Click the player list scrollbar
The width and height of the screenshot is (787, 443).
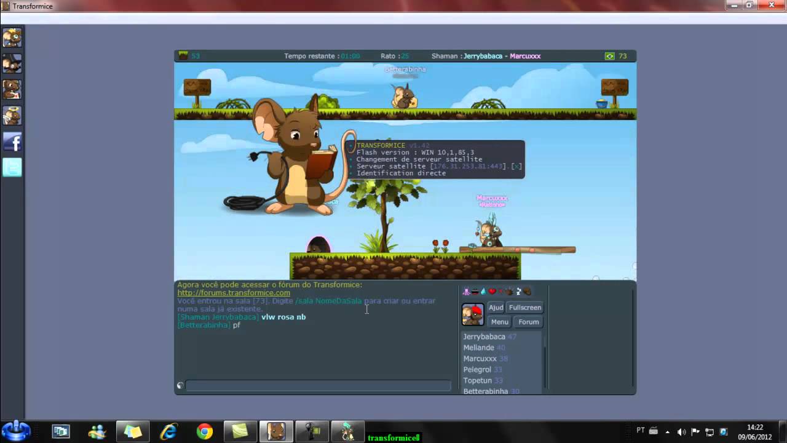[x=545, y=360]
